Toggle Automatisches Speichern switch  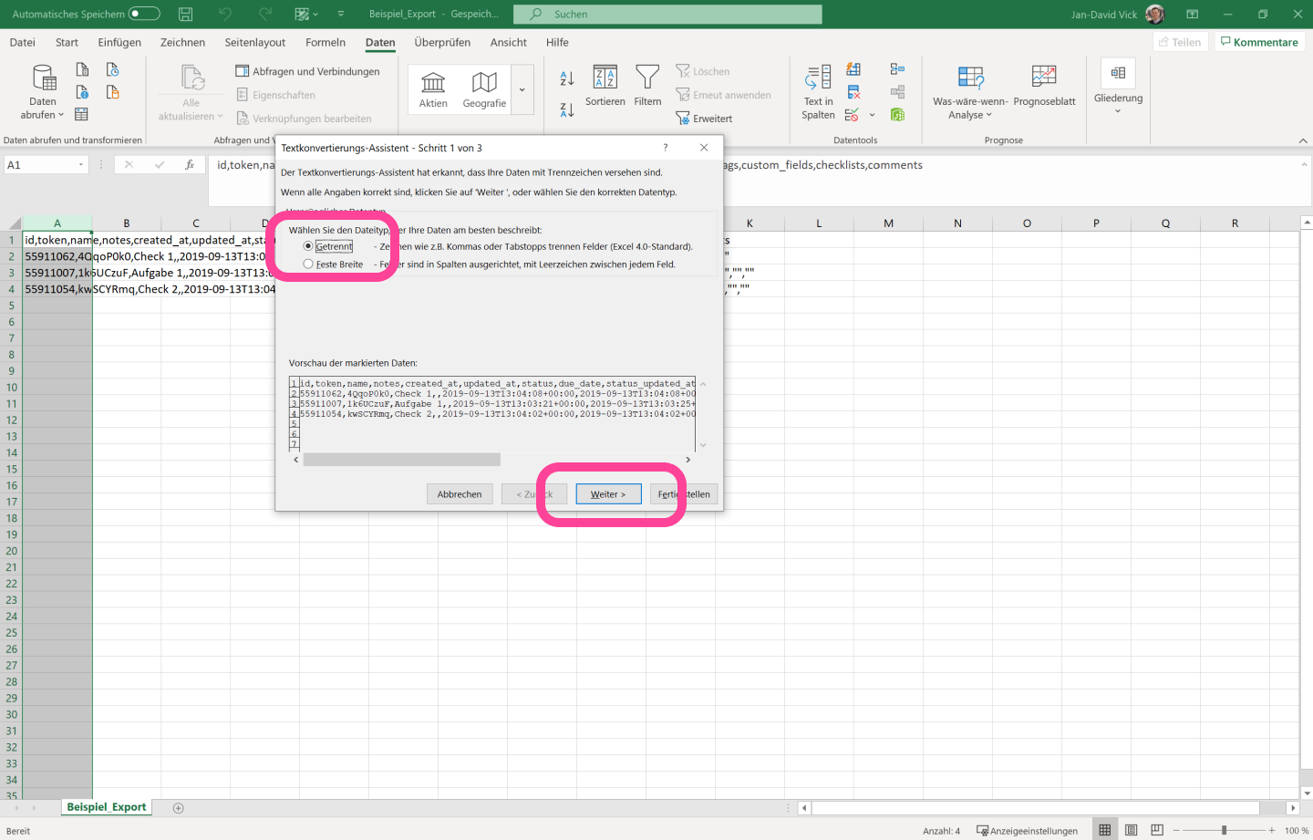pyautogui.click(x=144, y=14)
